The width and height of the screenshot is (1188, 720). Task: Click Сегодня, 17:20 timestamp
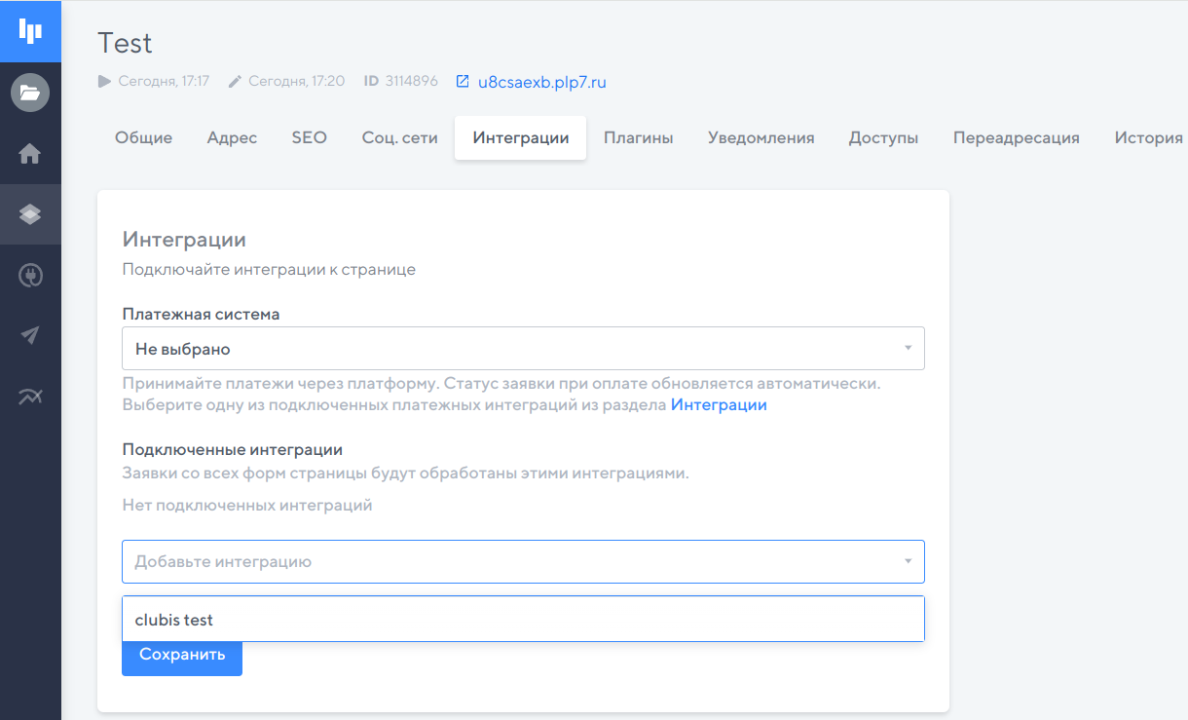tap(296, 82)
